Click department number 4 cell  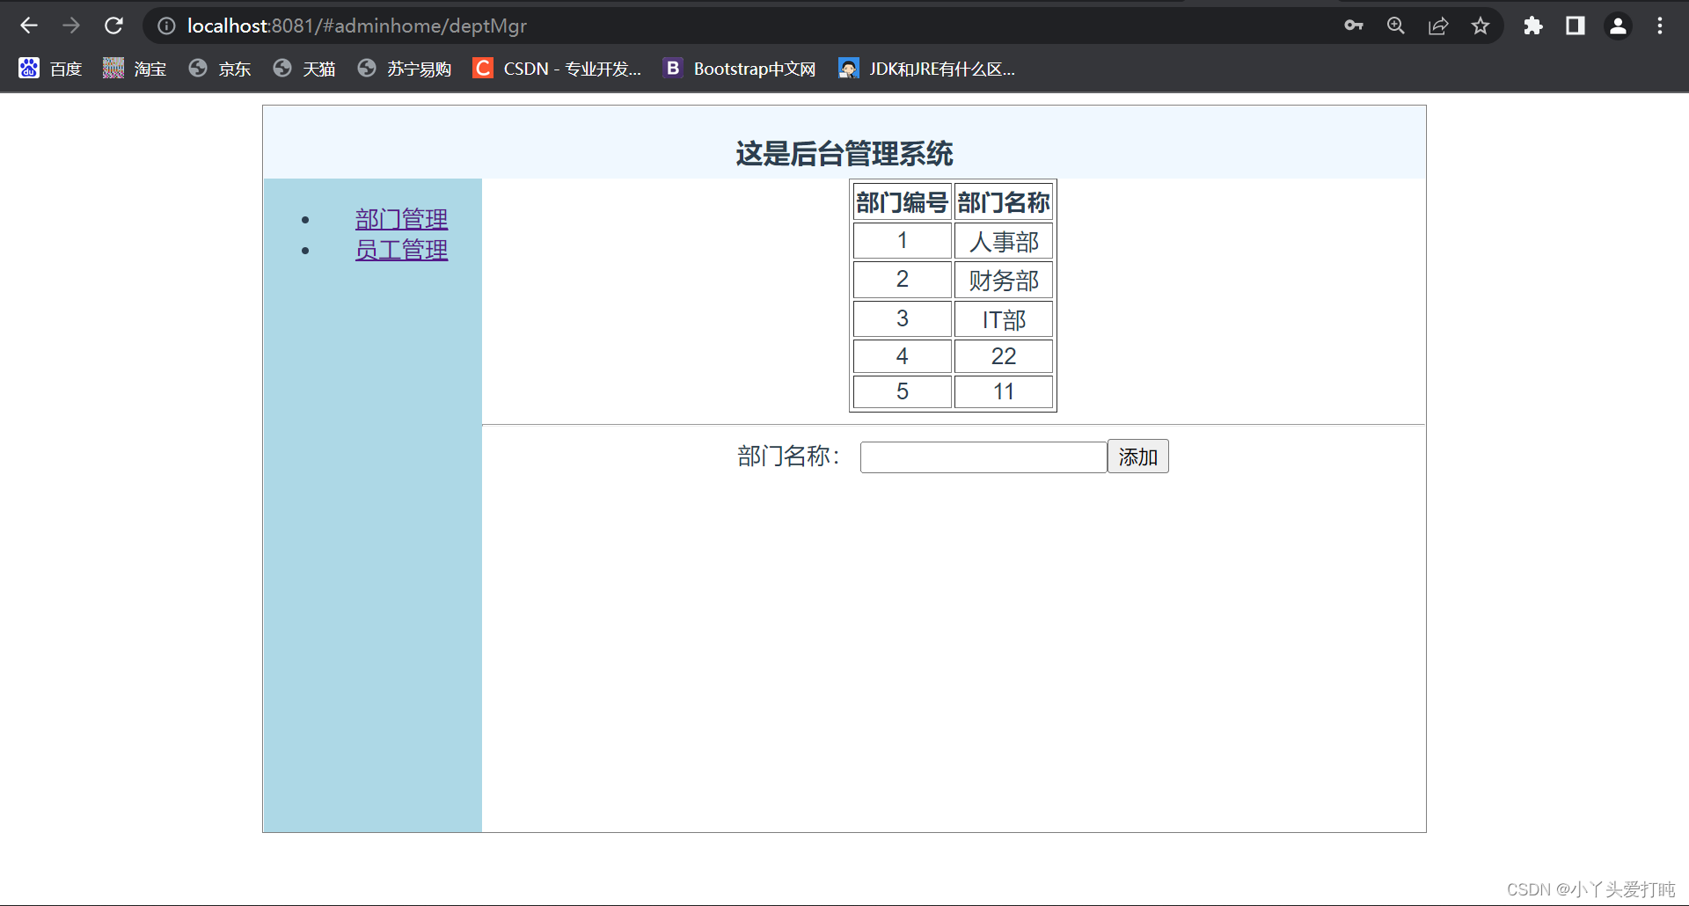click(903, 356)
